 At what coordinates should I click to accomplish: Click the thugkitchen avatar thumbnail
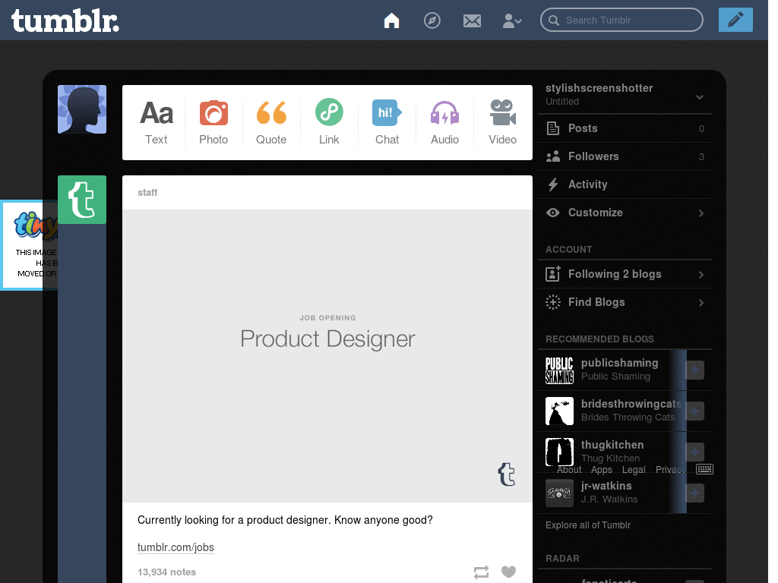[559, 452]
